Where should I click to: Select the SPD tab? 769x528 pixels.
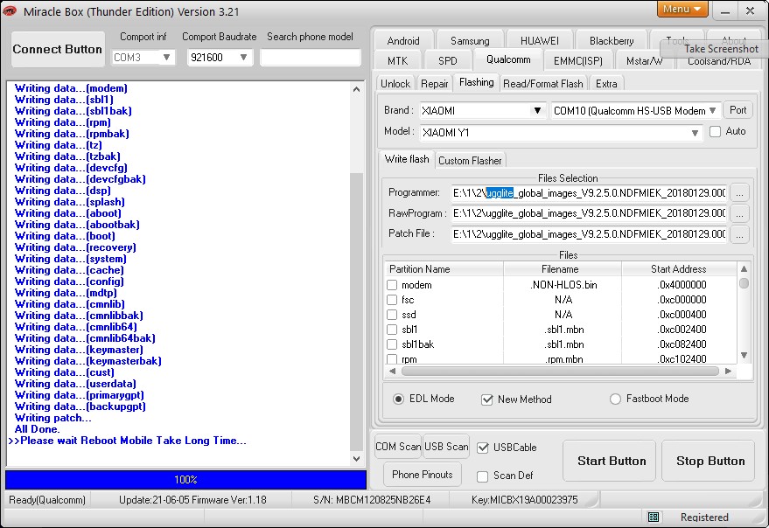448,61
